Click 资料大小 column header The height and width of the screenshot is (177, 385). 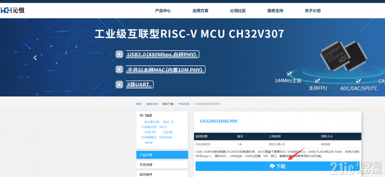327,136
